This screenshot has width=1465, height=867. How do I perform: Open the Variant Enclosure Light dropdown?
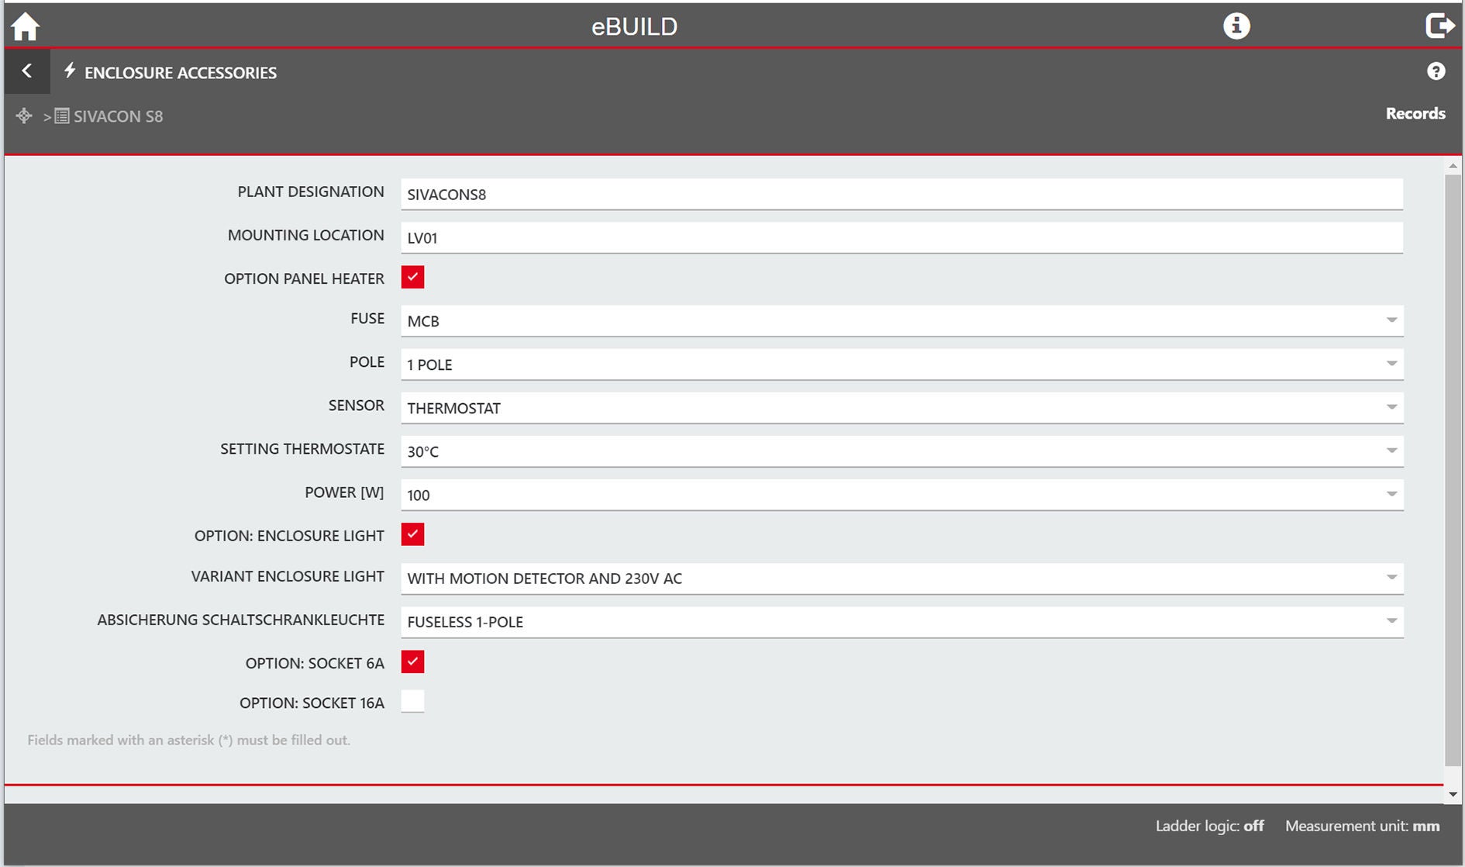click(x=901, y=578)
